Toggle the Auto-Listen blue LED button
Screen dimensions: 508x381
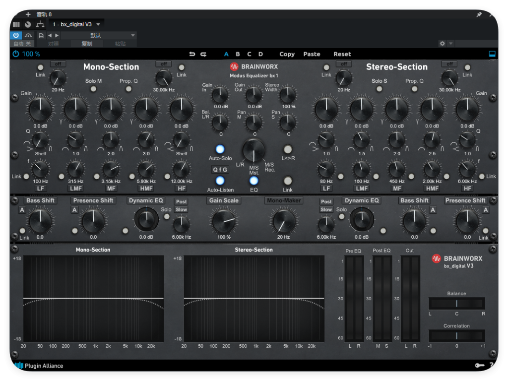tap(220, 181)
